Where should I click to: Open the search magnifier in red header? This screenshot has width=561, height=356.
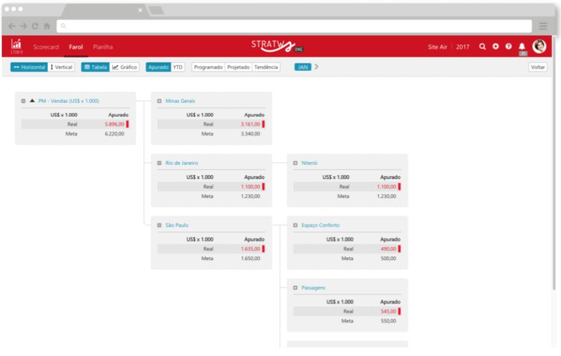click(482, 47)
